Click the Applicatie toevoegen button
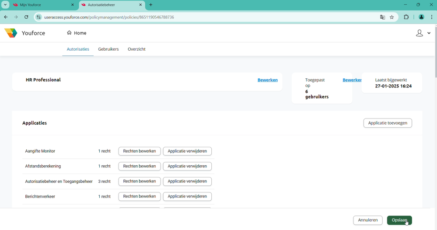437x230 pixels. (x=388, y=123)
